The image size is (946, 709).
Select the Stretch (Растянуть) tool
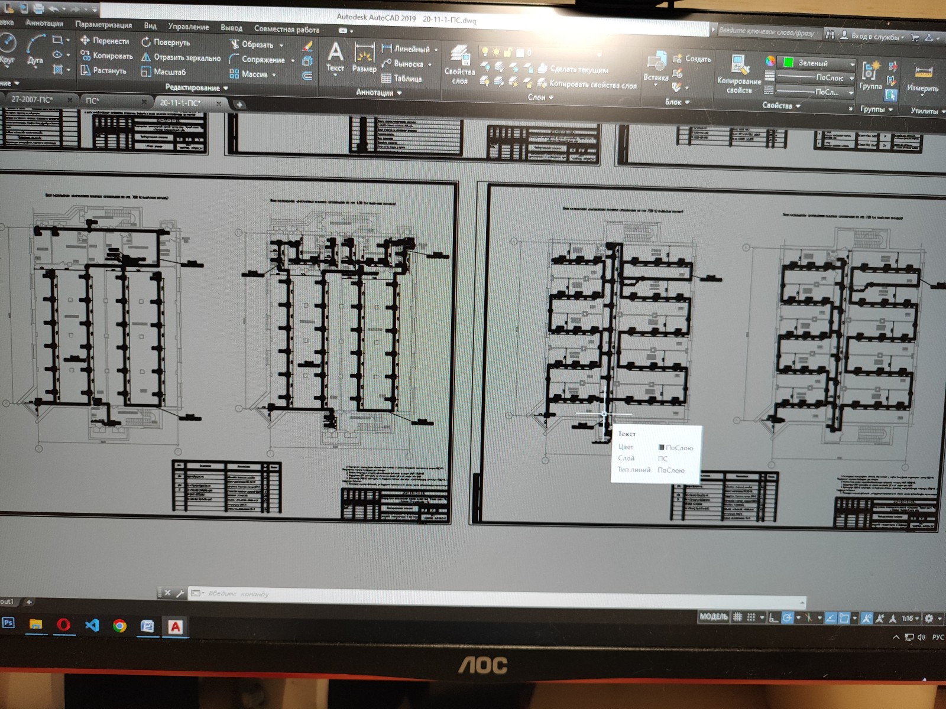click(x=103, y=70)
